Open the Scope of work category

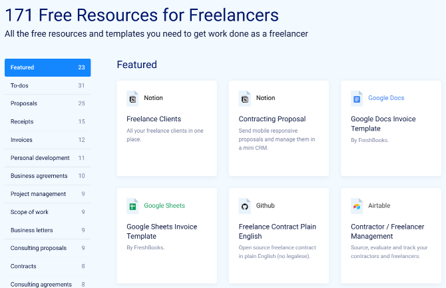[47, 212]
